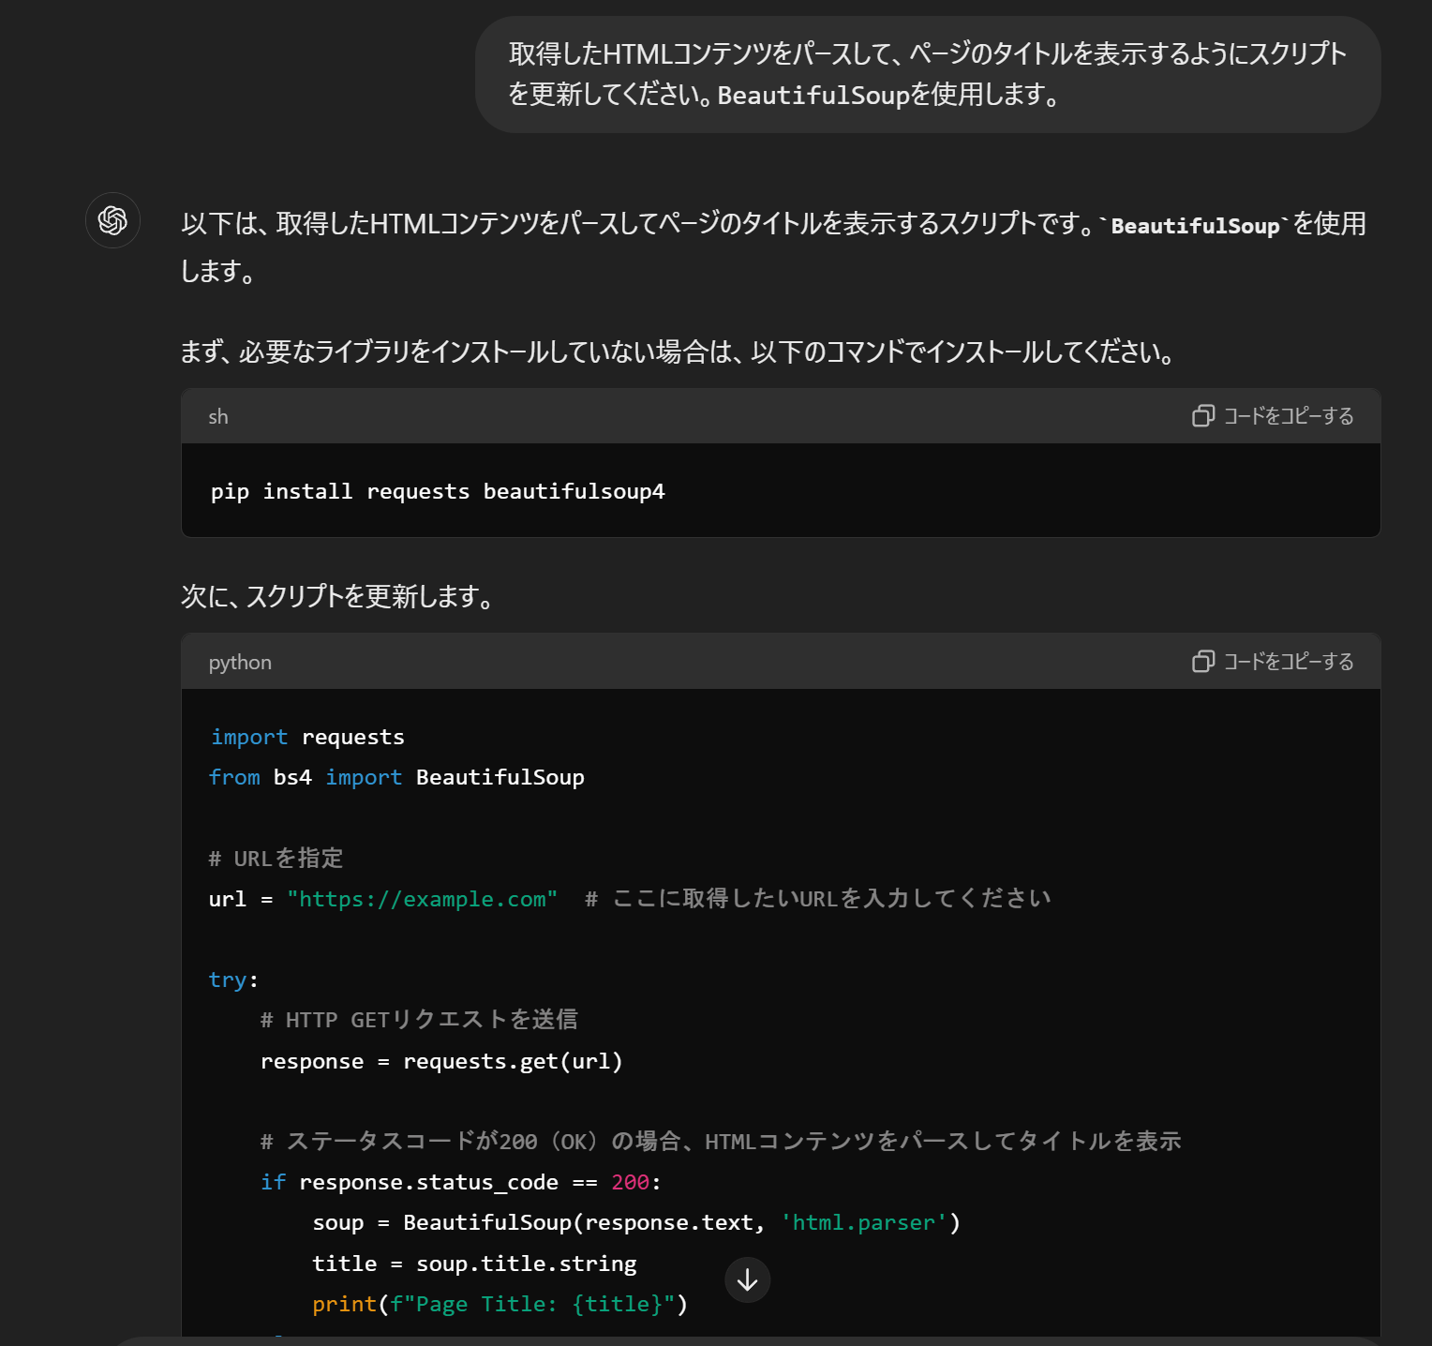The height and width of the screenshot is (1346, 1432).
Task: Select the user message bubble about BeautifulSoup
Action: pos(927,74)
